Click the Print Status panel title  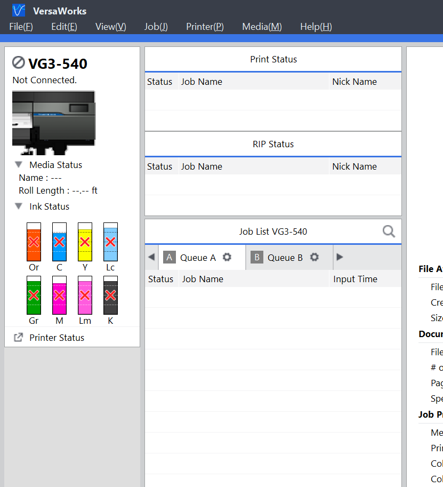273,59
